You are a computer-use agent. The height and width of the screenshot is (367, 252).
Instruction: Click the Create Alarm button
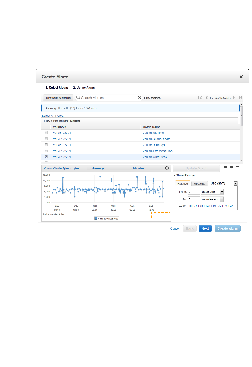[227, 228]
